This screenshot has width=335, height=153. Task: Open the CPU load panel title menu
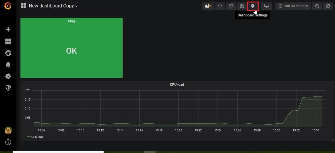click(177, 84)
